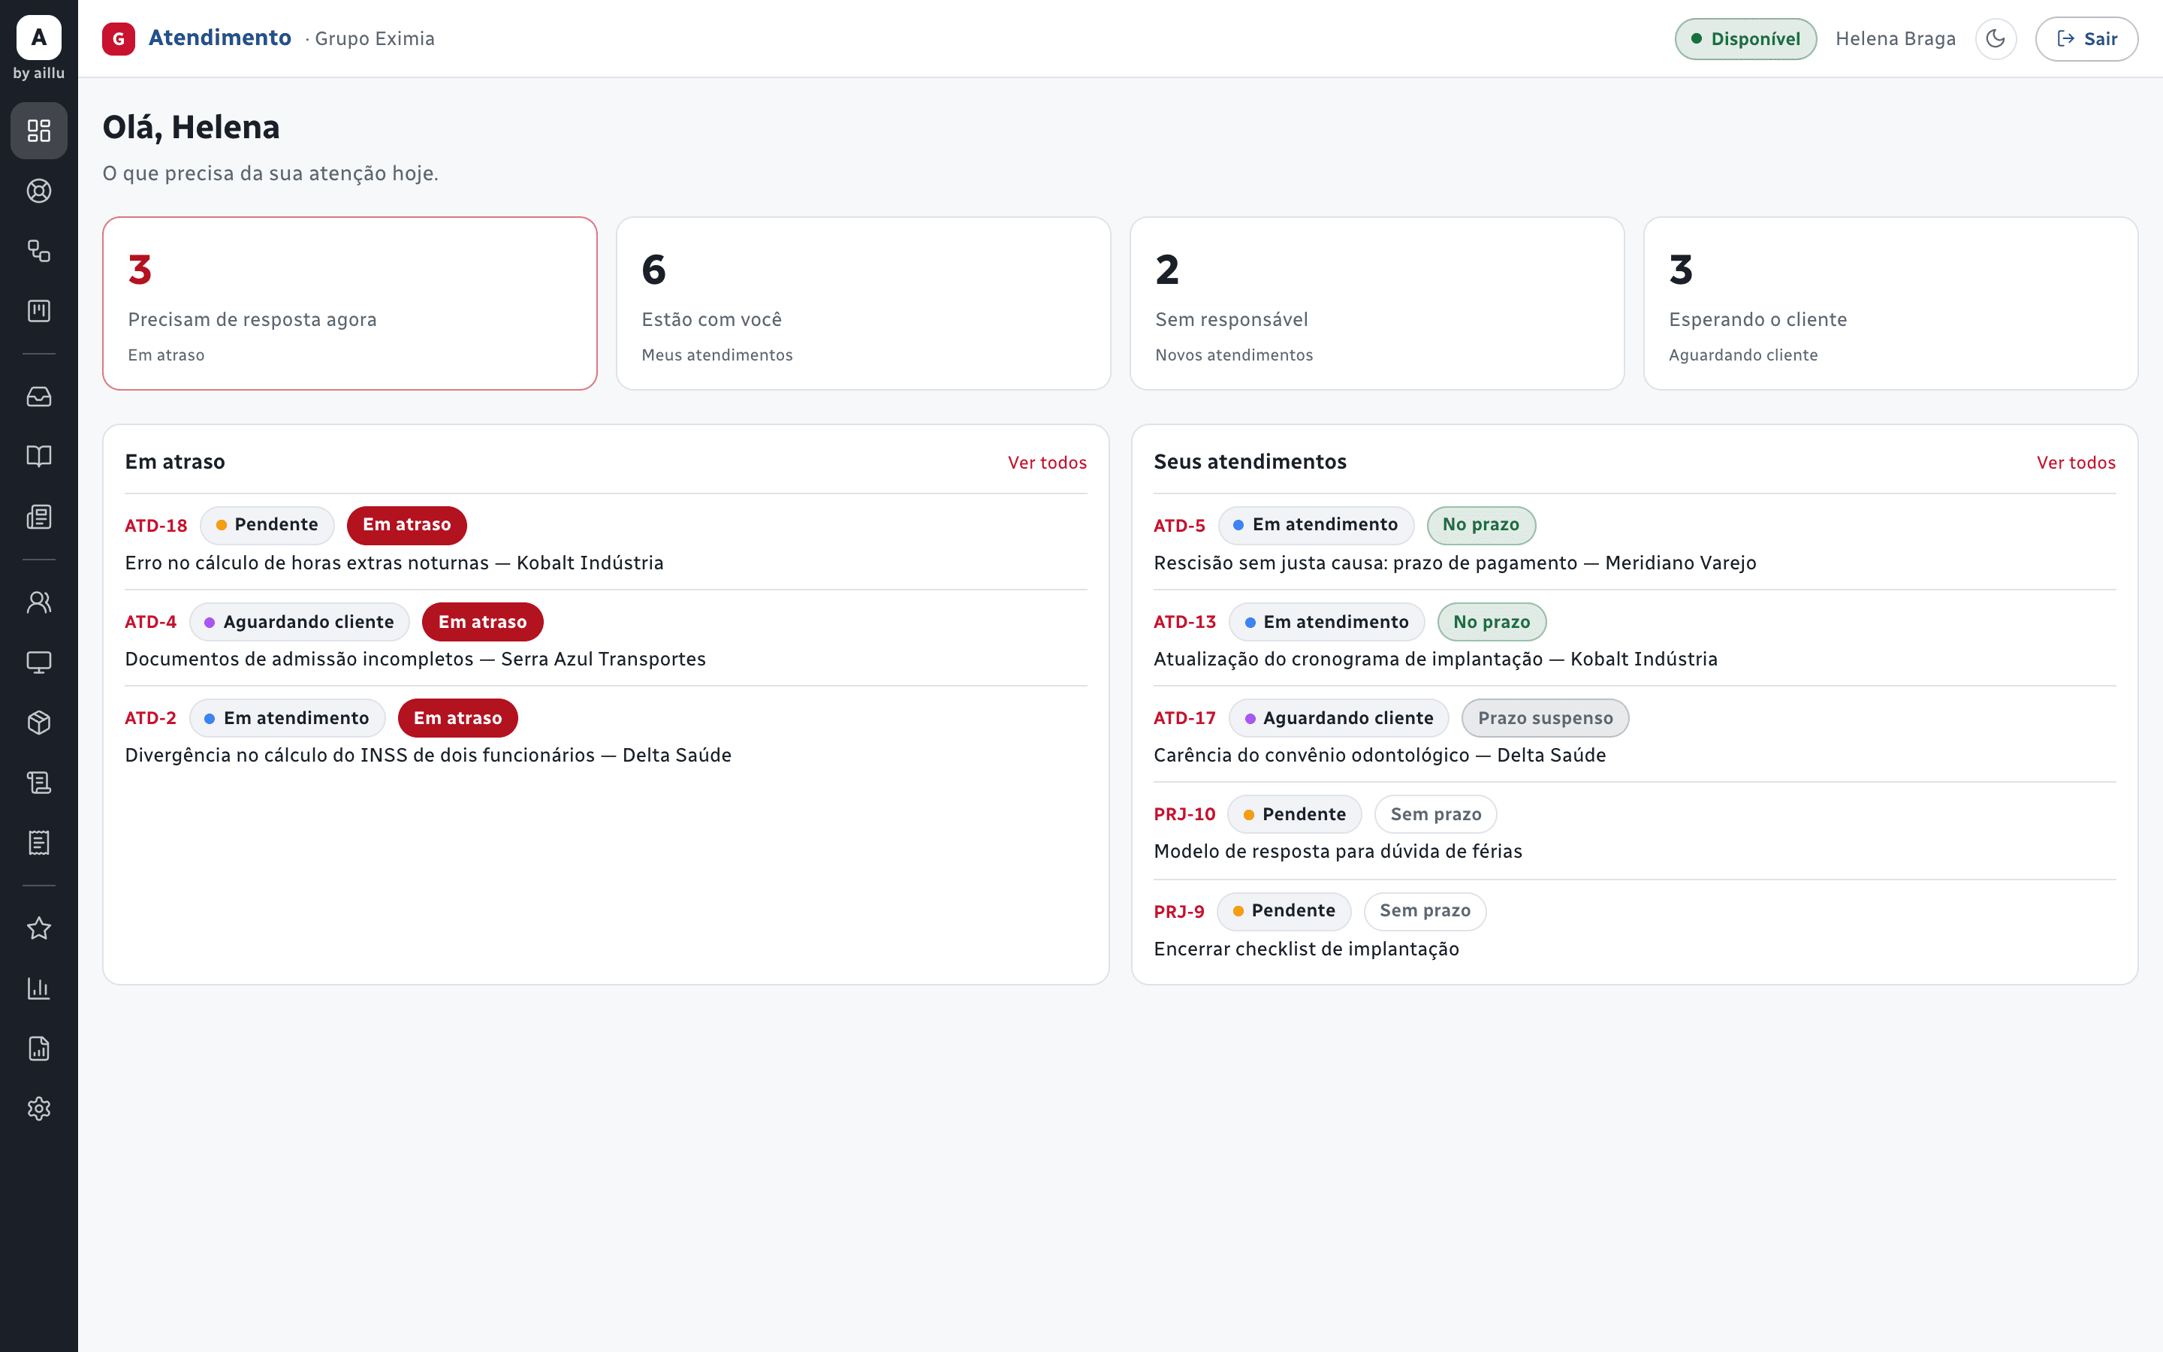The height and width of the screenshot is (1352, 2163).
Task: Open the package box icon in sidebar
Action: tap(38, 722)
